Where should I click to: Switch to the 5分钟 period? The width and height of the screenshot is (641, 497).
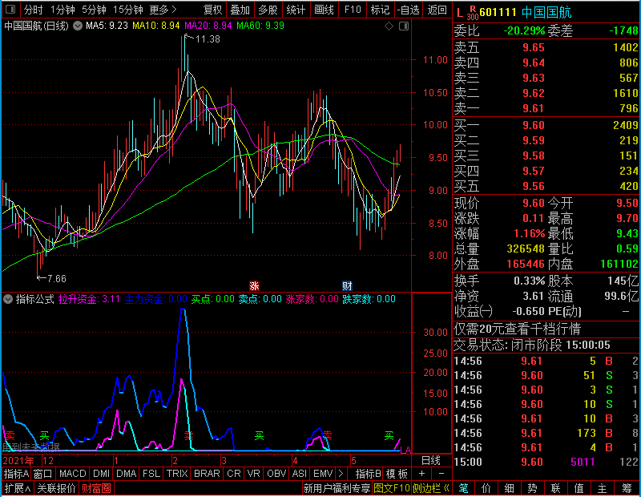click(94, 10)
